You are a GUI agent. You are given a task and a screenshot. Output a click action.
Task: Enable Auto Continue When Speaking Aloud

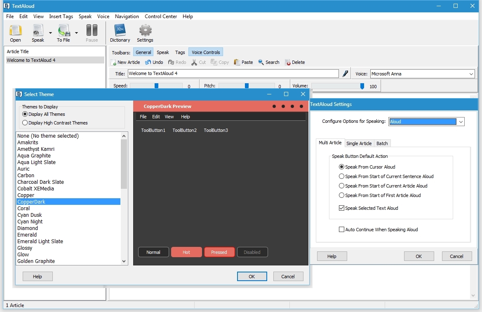[x=341, y=230]
